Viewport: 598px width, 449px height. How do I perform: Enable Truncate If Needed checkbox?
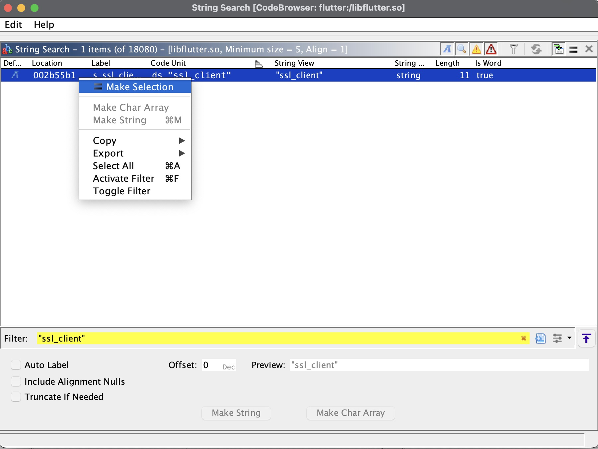pyautogui.click(x=16, y=397)
